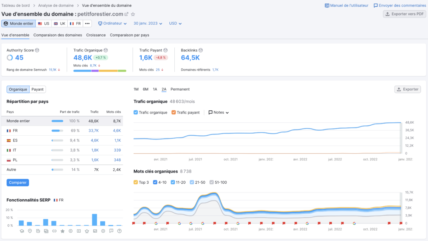Click the Trafic Payant info icon
428x241 pixels.
(x=166, y=50)
